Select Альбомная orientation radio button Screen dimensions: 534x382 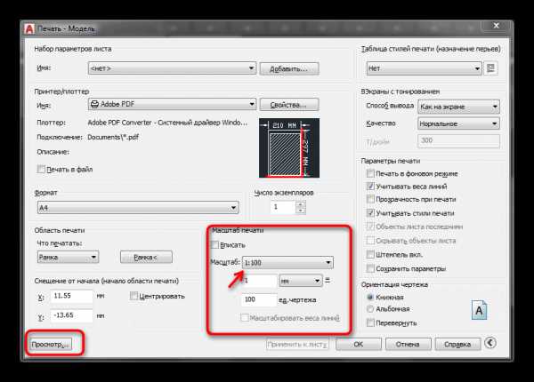[370, 308]
